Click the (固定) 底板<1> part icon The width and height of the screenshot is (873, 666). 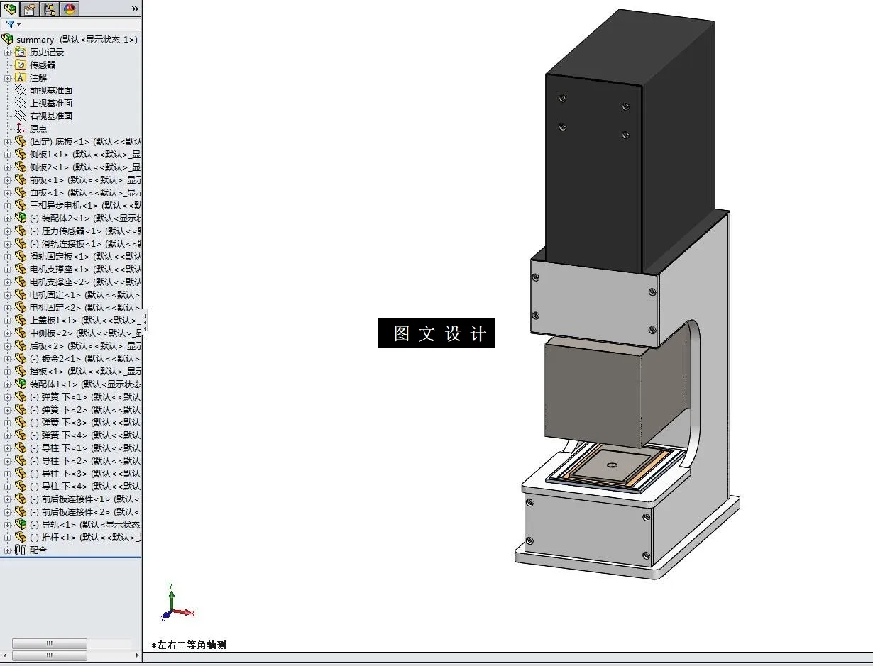21,141
